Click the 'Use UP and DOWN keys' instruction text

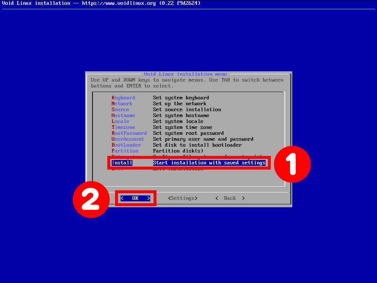(187, 83)
